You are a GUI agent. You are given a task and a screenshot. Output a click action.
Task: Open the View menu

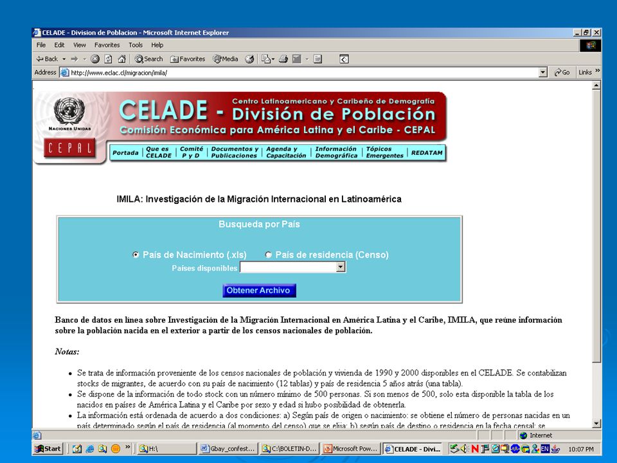[80, 45]
